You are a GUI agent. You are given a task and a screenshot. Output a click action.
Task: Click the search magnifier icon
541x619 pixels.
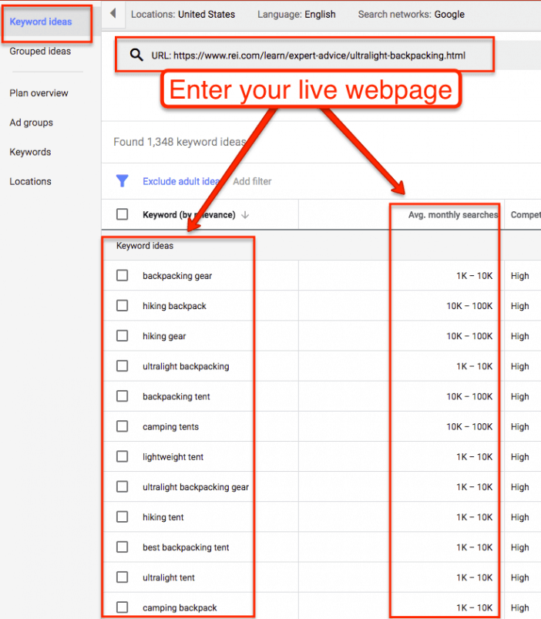click(x=136, y=55)
